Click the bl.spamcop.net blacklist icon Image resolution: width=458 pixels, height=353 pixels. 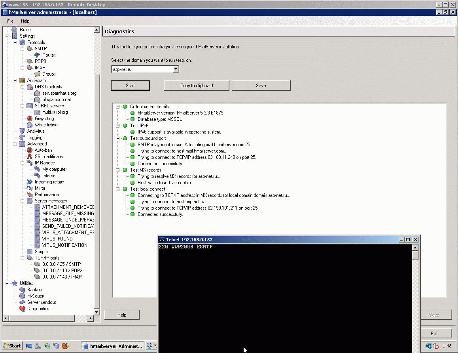37,99
